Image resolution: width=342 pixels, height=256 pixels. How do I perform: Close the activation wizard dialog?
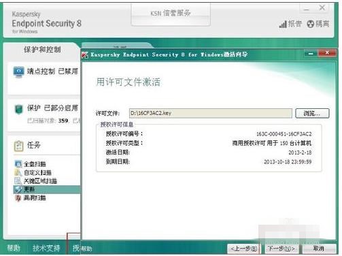327,53
